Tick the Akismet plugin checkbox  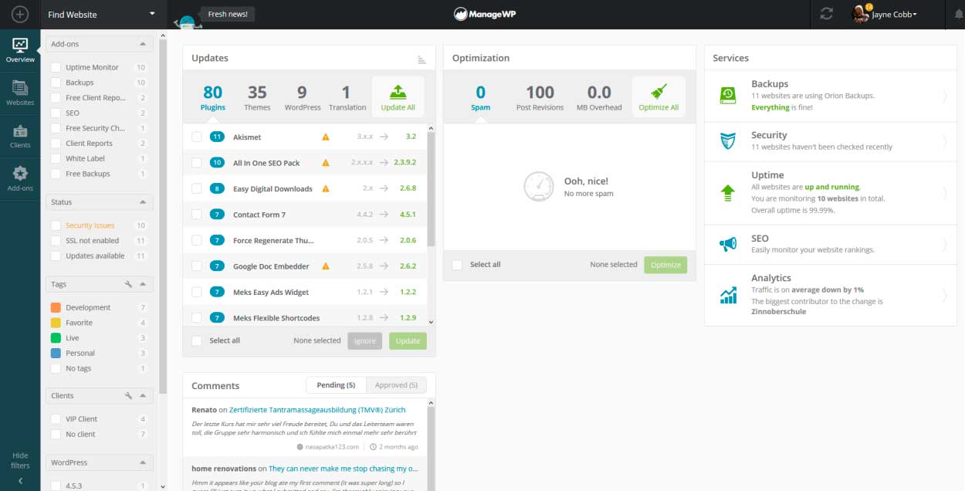pos(197,137)
